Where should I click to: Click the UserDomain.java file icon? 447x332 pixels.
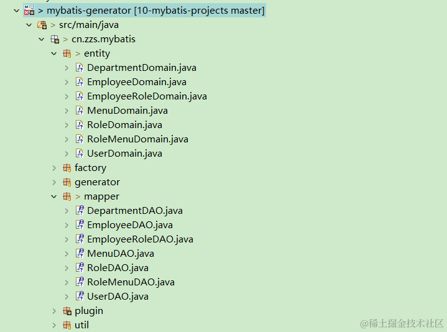point(79,153)
